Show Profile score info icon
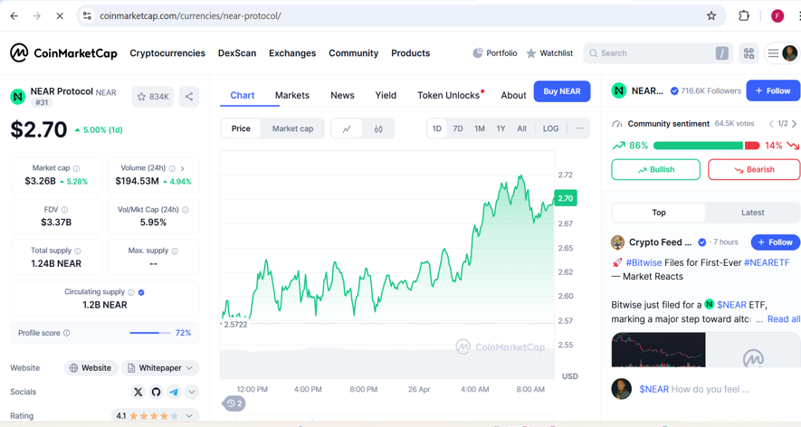 tap(66, 333)
